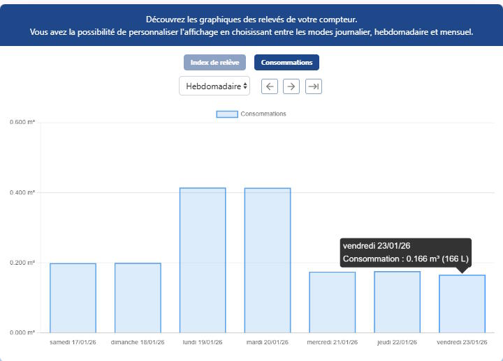Click the lundi 19/01/26 axis label
Screen dimensions: 503x361
click(203, 342)
